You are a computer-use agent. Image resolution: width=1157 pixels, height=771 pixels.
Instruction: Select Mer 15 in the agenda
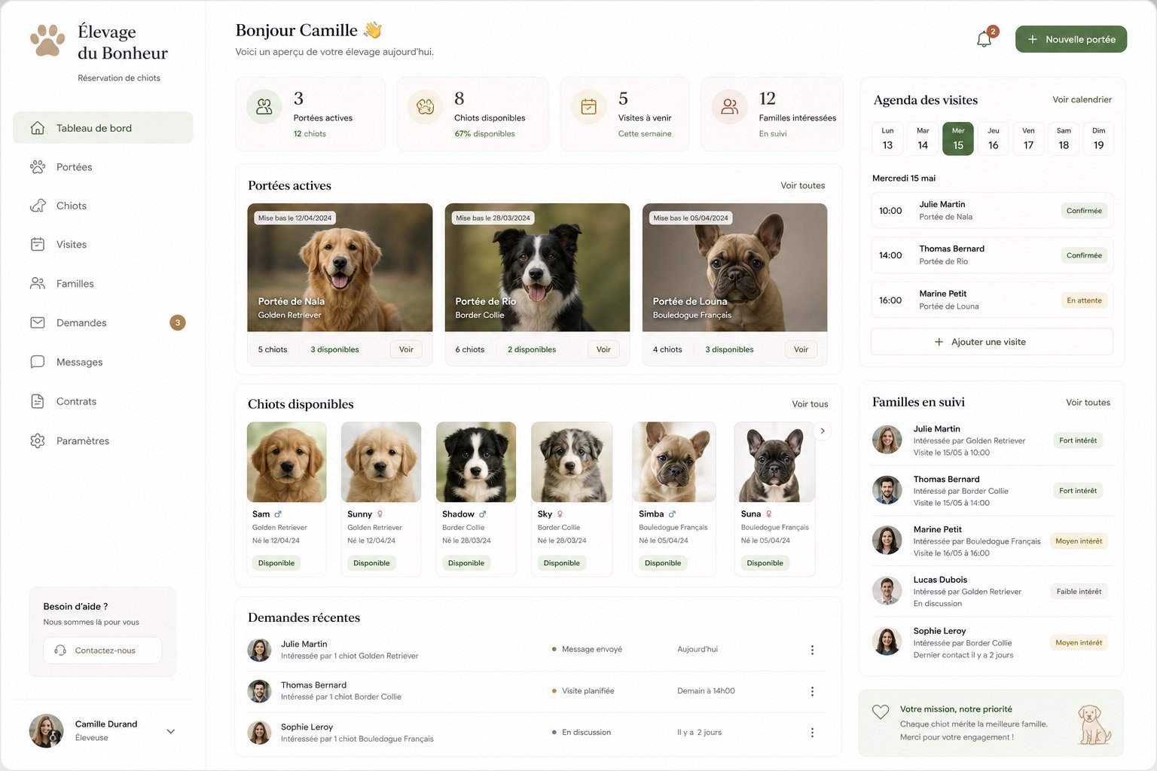[x=958, y=139]
